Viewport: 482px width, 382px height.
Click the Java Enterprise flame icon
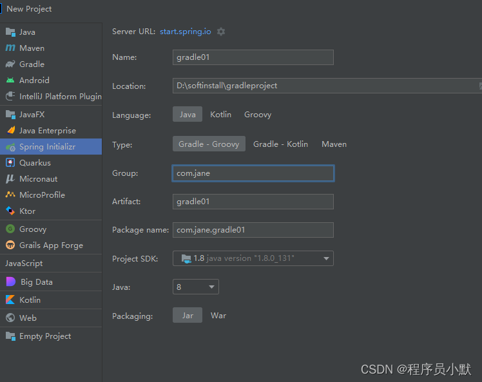pos(11,130)
